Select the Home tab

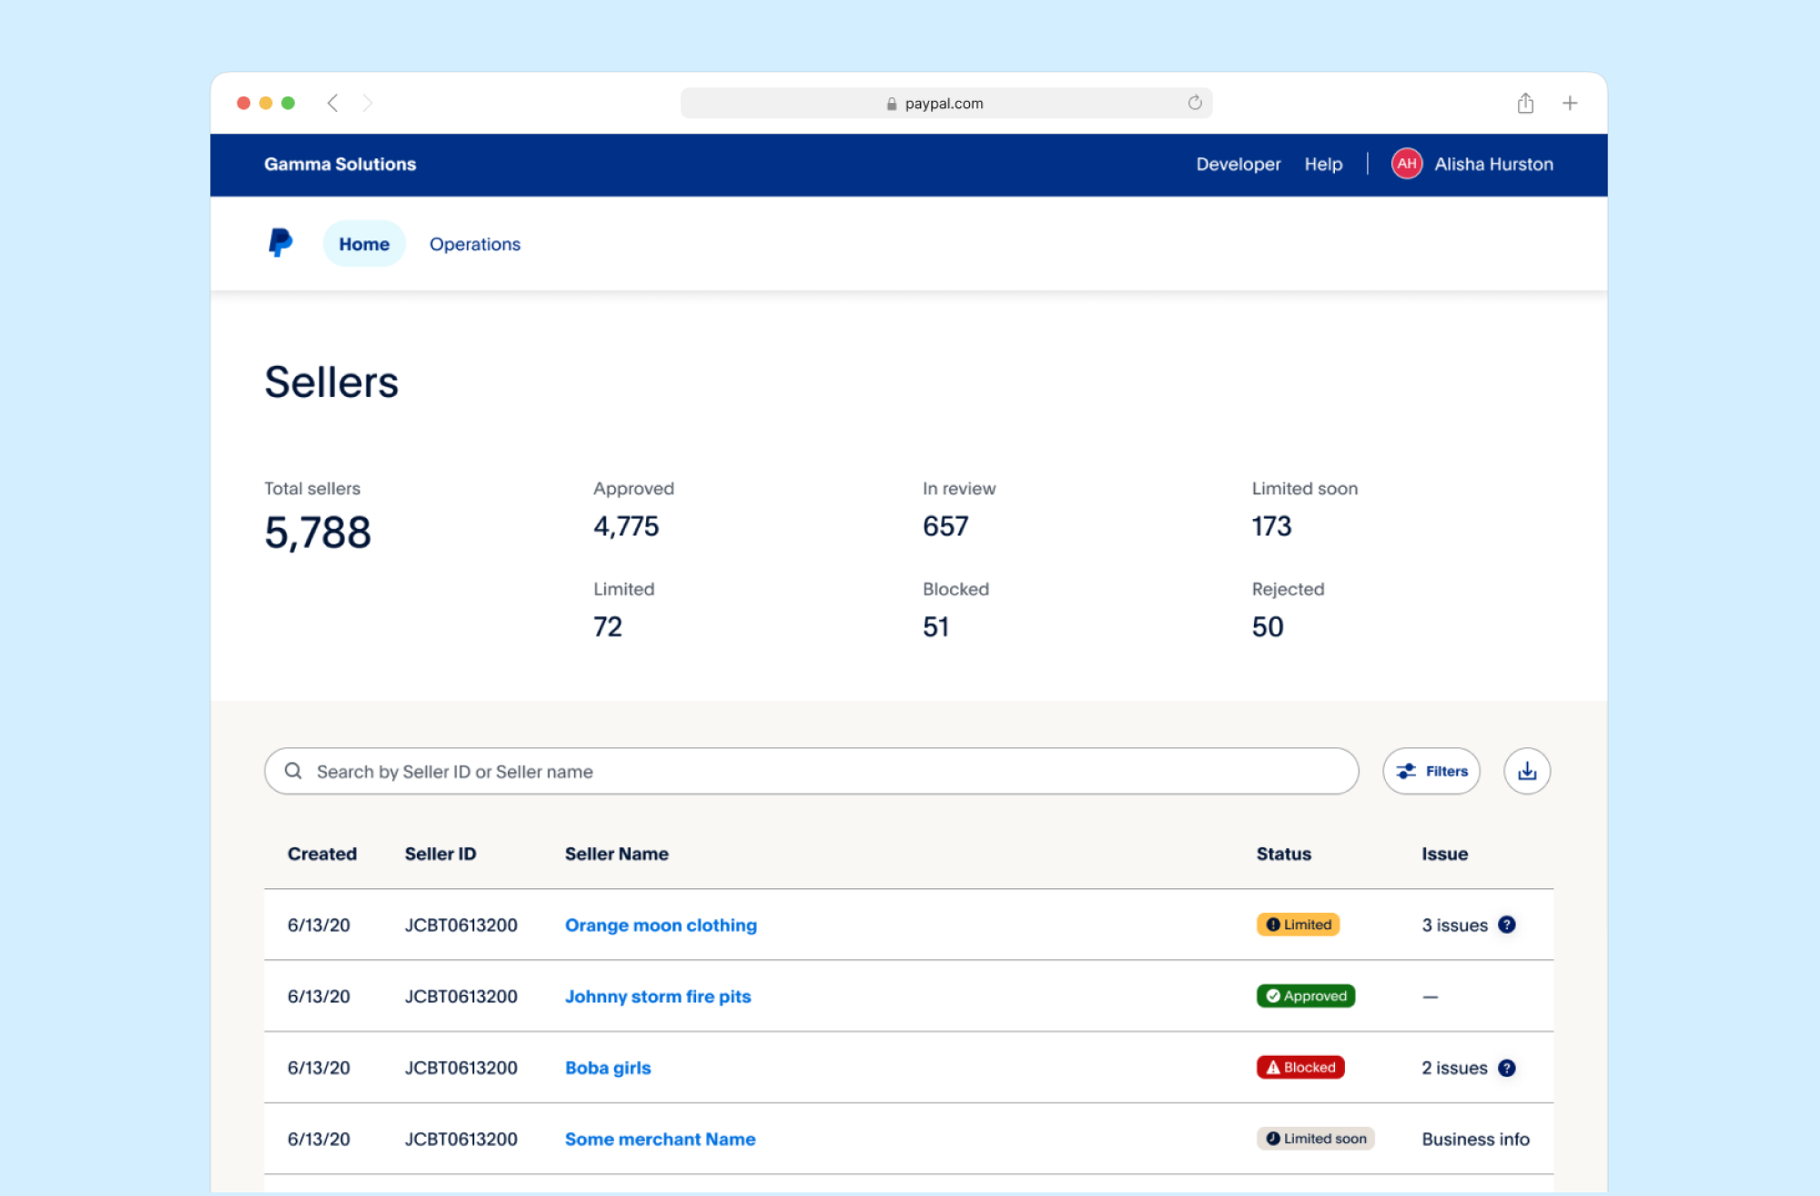(364, 244)
